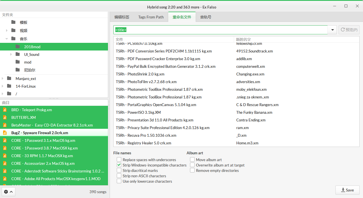Uncheck Strip Windows-incompatible characters

pos(119,165)
